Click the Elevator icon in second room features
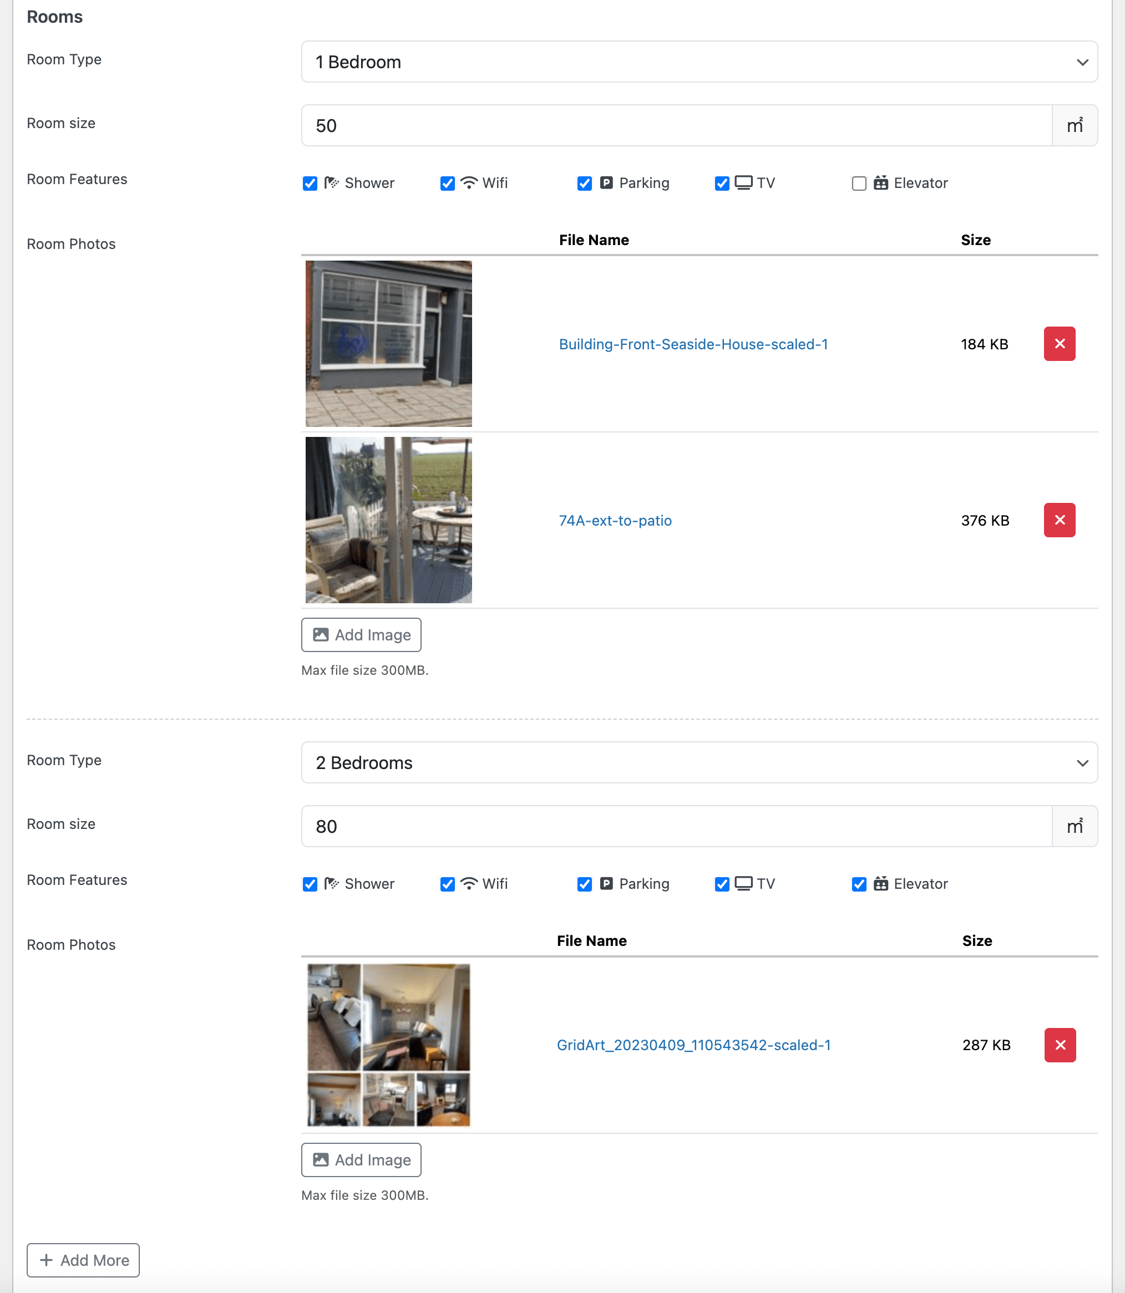1125x1293 pixels. pos(880,883)
